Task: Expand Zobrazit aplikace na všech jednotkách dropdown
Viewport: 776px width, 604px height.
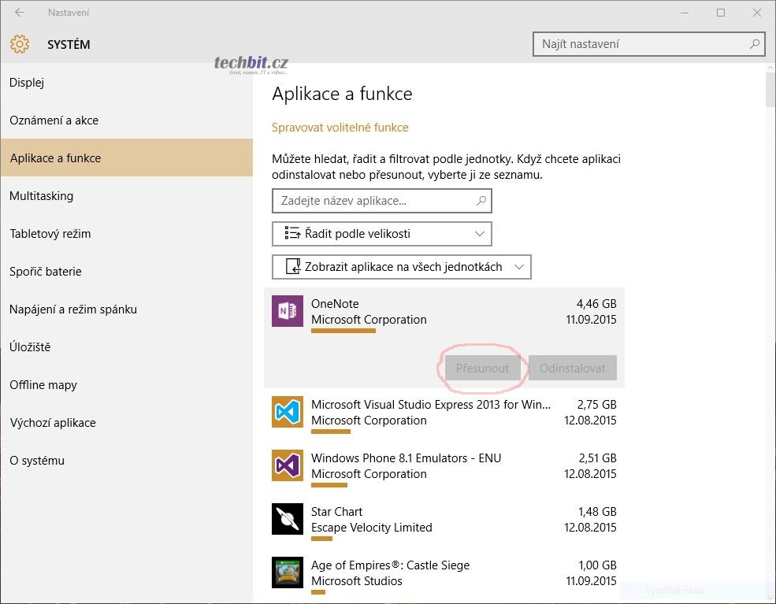Action: pyautogui.click(x=402, y=267)
